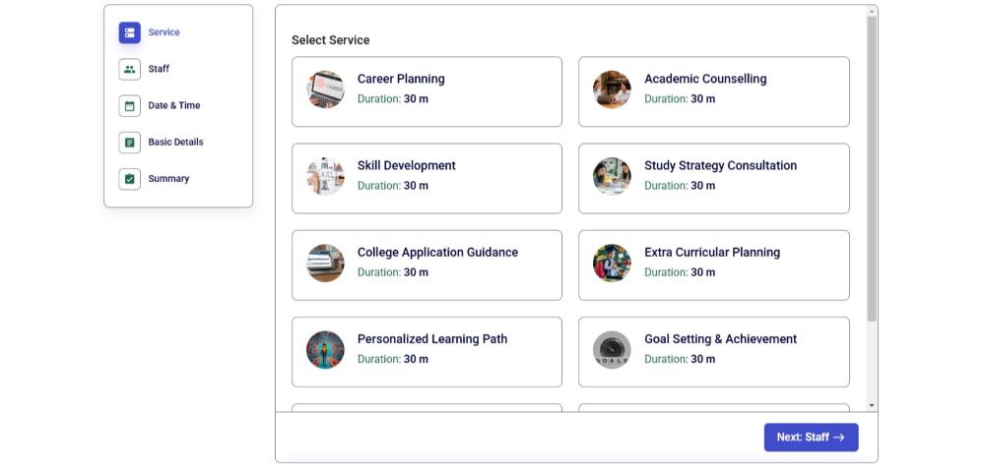The image size is (985, 471).
Task: Select the College Application Guidance card
Action: click(427, 265)
